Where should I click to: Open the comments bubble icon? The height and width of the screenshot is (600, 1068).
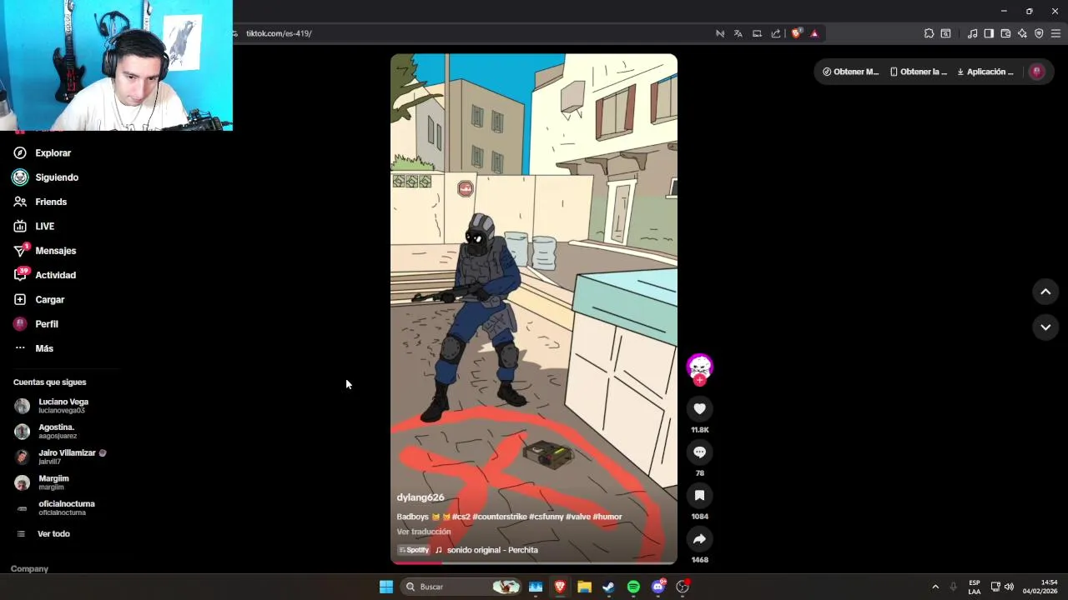point(699,452)
